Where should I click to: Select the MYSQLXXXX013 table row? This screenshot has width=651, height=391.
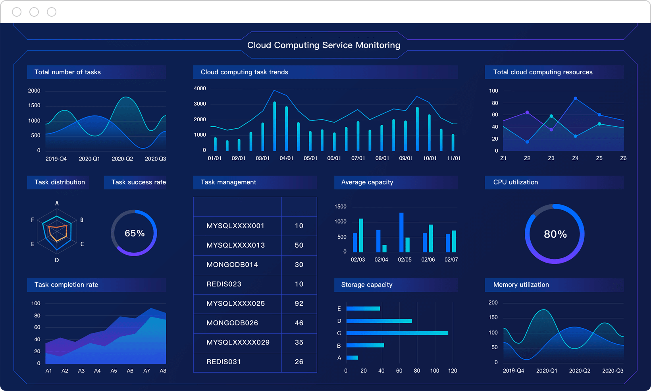(x=255, y=245)
